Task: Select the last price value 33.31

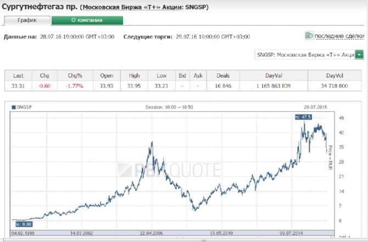Action: click(18, 86)
